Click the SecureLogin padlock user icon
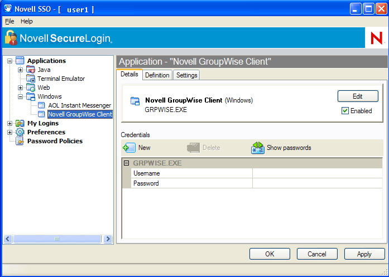 [11, 38]
